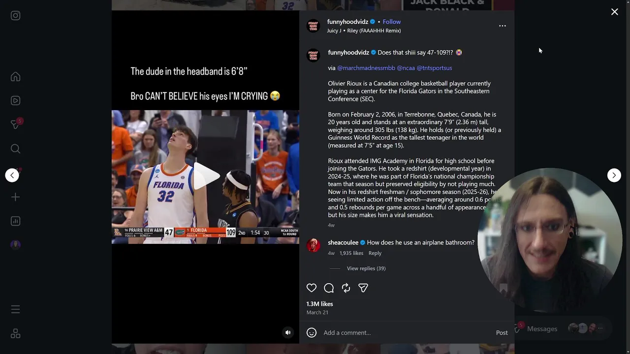The width and height of the screenshot is (630, 354).
Task: Go to the next post arrow
Action: (x=614, y=175)
